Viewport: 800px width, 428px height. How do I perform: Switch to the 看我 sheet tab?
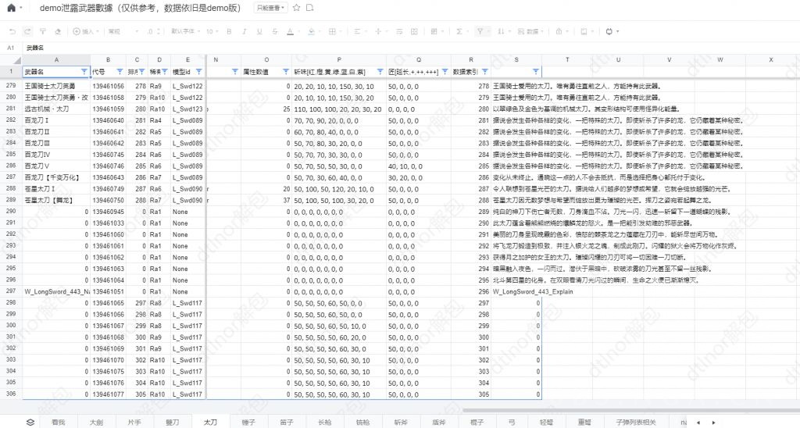[58, 423]
